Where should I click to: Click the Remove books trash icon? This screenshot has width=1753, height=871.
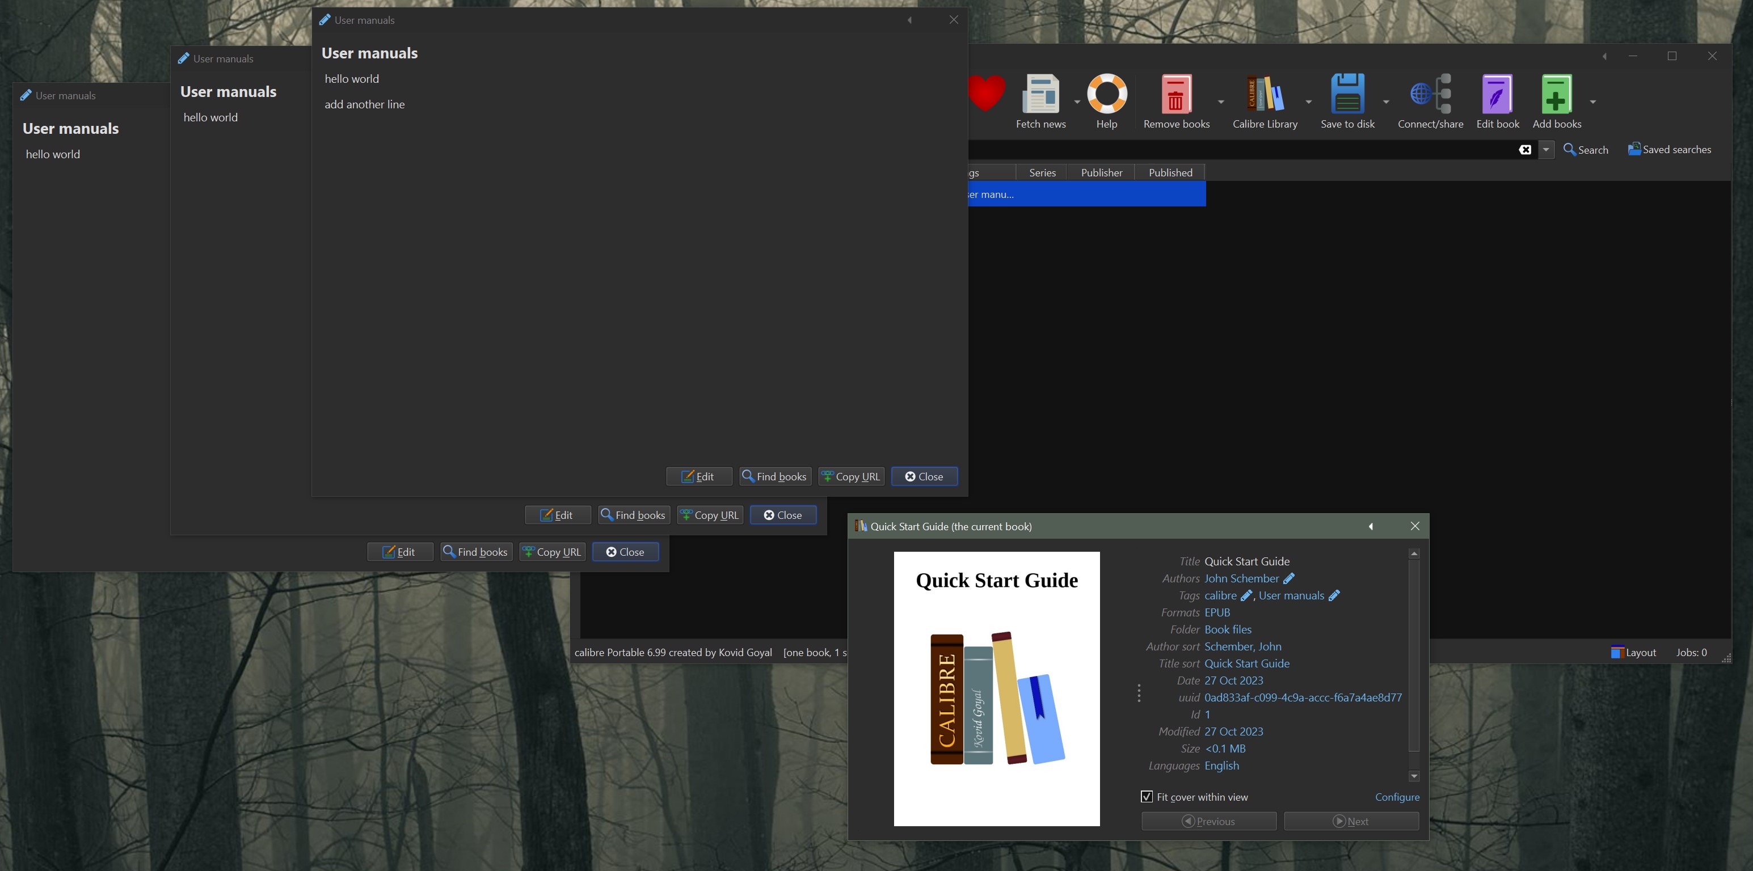[1176, 94]
